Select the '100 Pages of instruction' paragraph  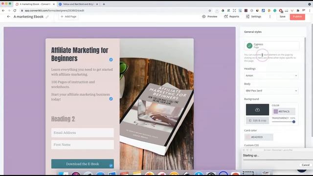coord(73,85)
